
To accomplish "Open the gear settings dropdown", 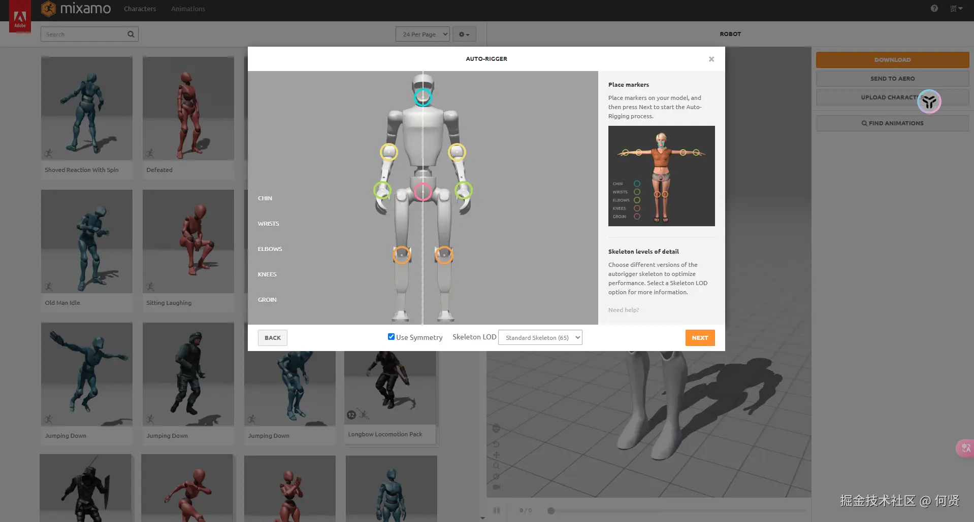I will [x=464, y=34].
